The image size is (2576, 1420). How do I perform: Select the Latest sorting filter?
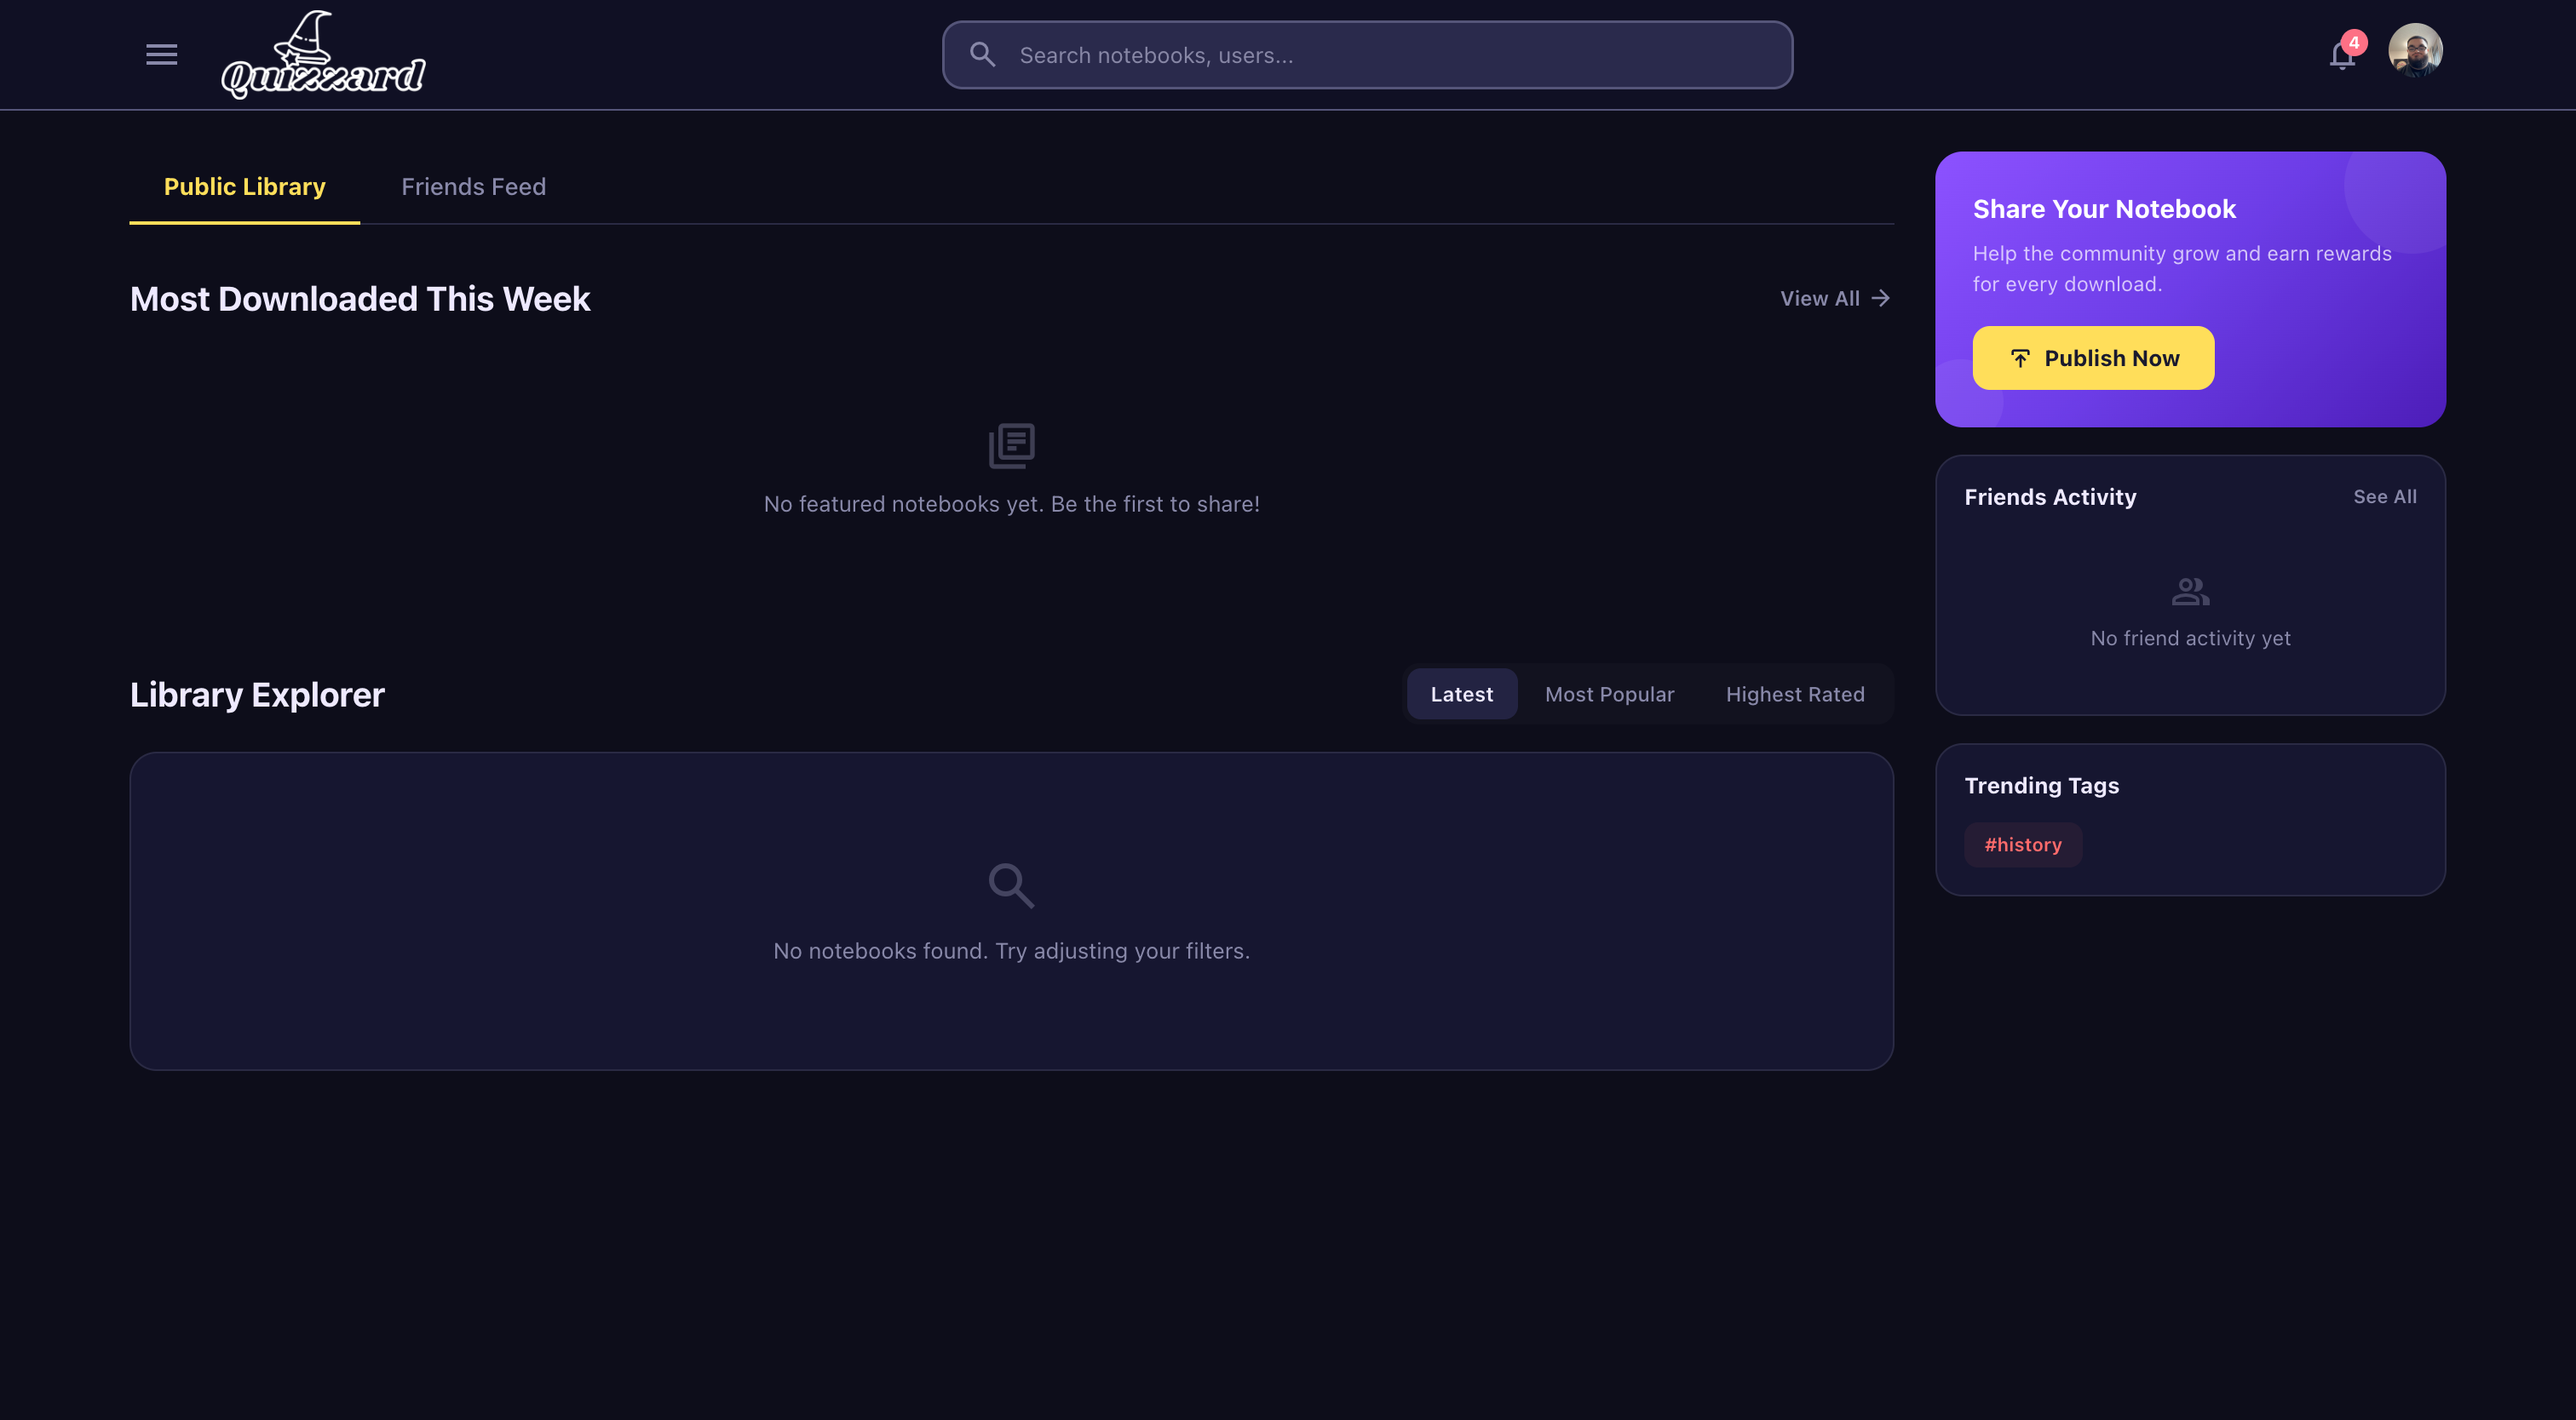click(x=1461, y=694)
